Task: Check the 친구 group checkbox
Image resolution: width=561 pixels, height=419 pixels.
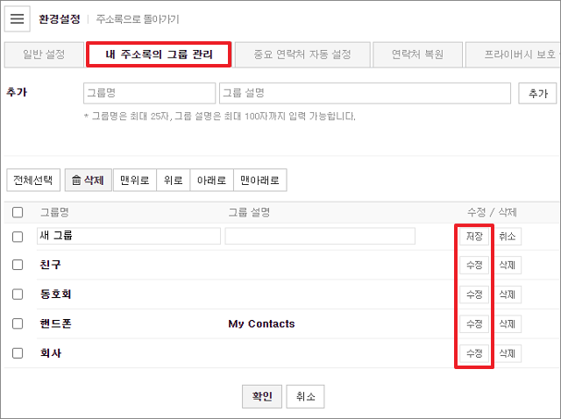Action: [18, 265]
